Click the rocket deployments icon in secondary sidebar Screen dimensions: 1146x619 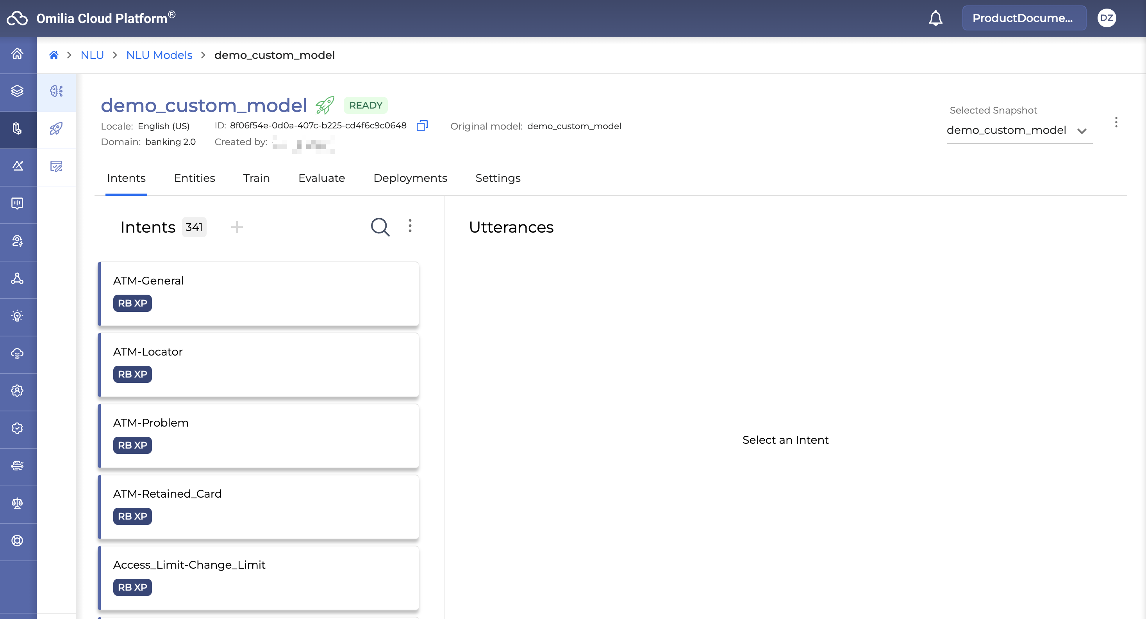click(x=56, y=129)
